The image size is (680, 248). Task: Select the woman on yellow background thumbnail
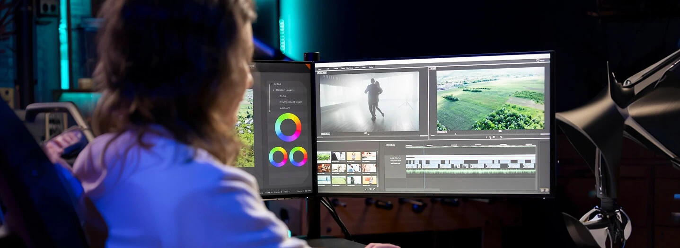tap(353, 156)
